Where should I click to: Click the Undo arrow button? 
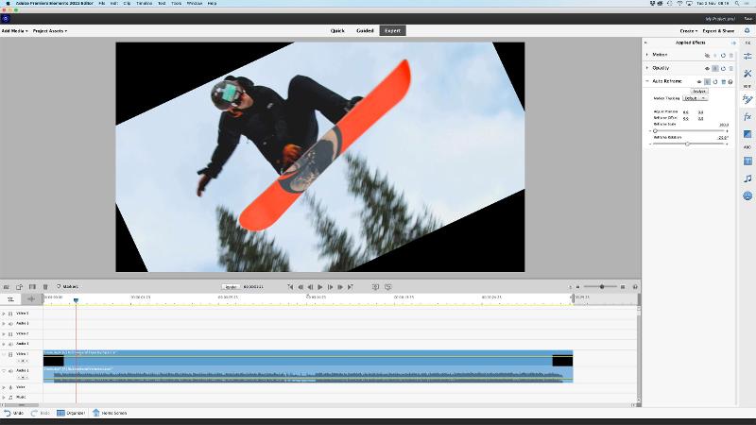pyautogui.click(x=8, y=413)
